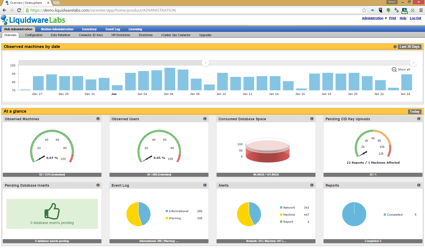
Task: Click the Log Out link
Action: click(415, 18)
